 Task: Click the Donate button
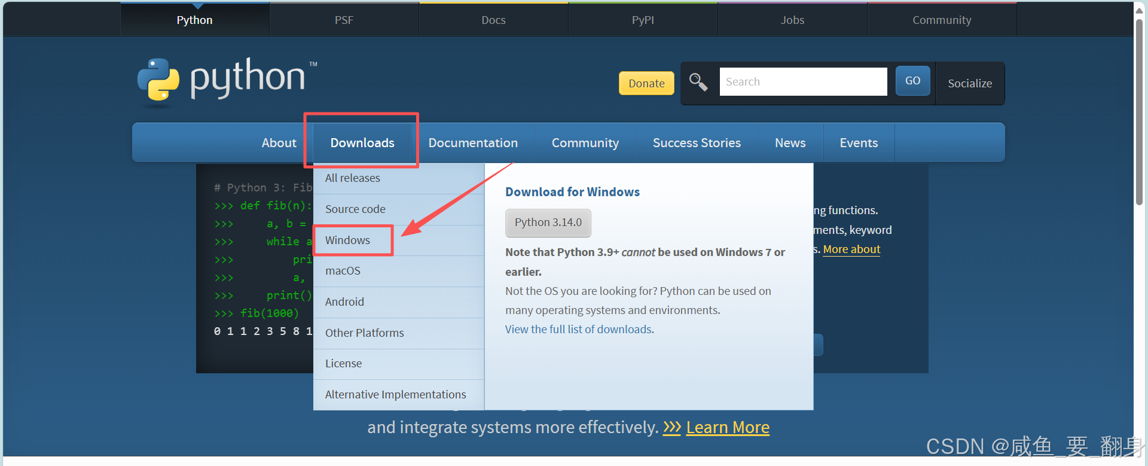646,83
